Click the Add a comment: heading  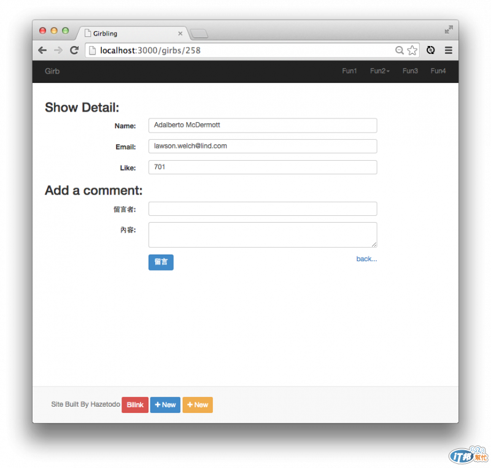(x=94, y=190)
